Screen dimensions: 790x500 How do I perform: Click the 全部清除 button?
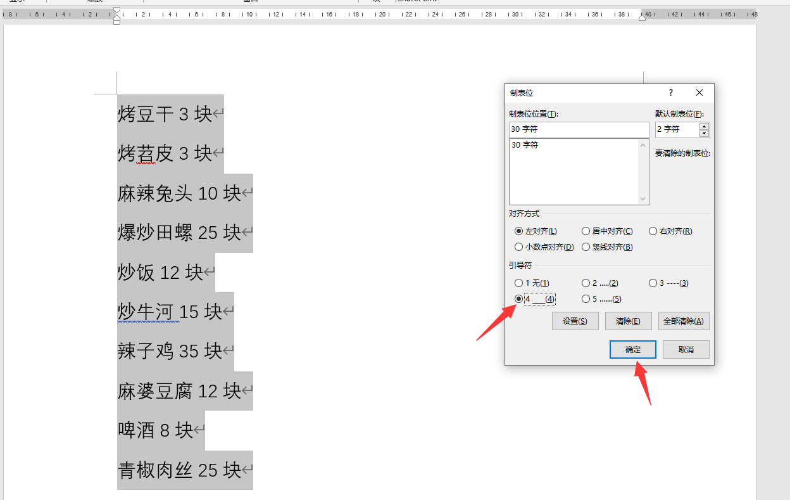pos(684,321)
